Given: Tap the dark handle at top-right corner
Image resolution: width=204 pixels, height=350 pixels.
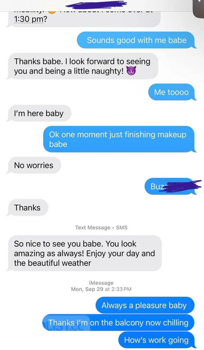Looking at the screenshot, I should coord(198,8).
